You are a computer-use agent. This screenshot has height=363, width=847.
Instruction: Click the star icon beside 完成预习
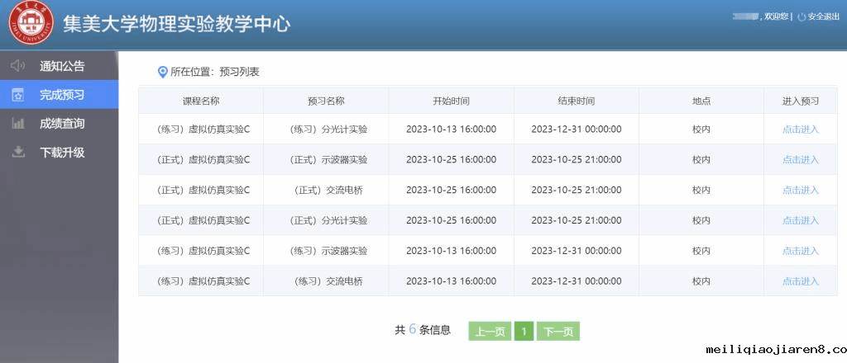[x=18, y=95]
